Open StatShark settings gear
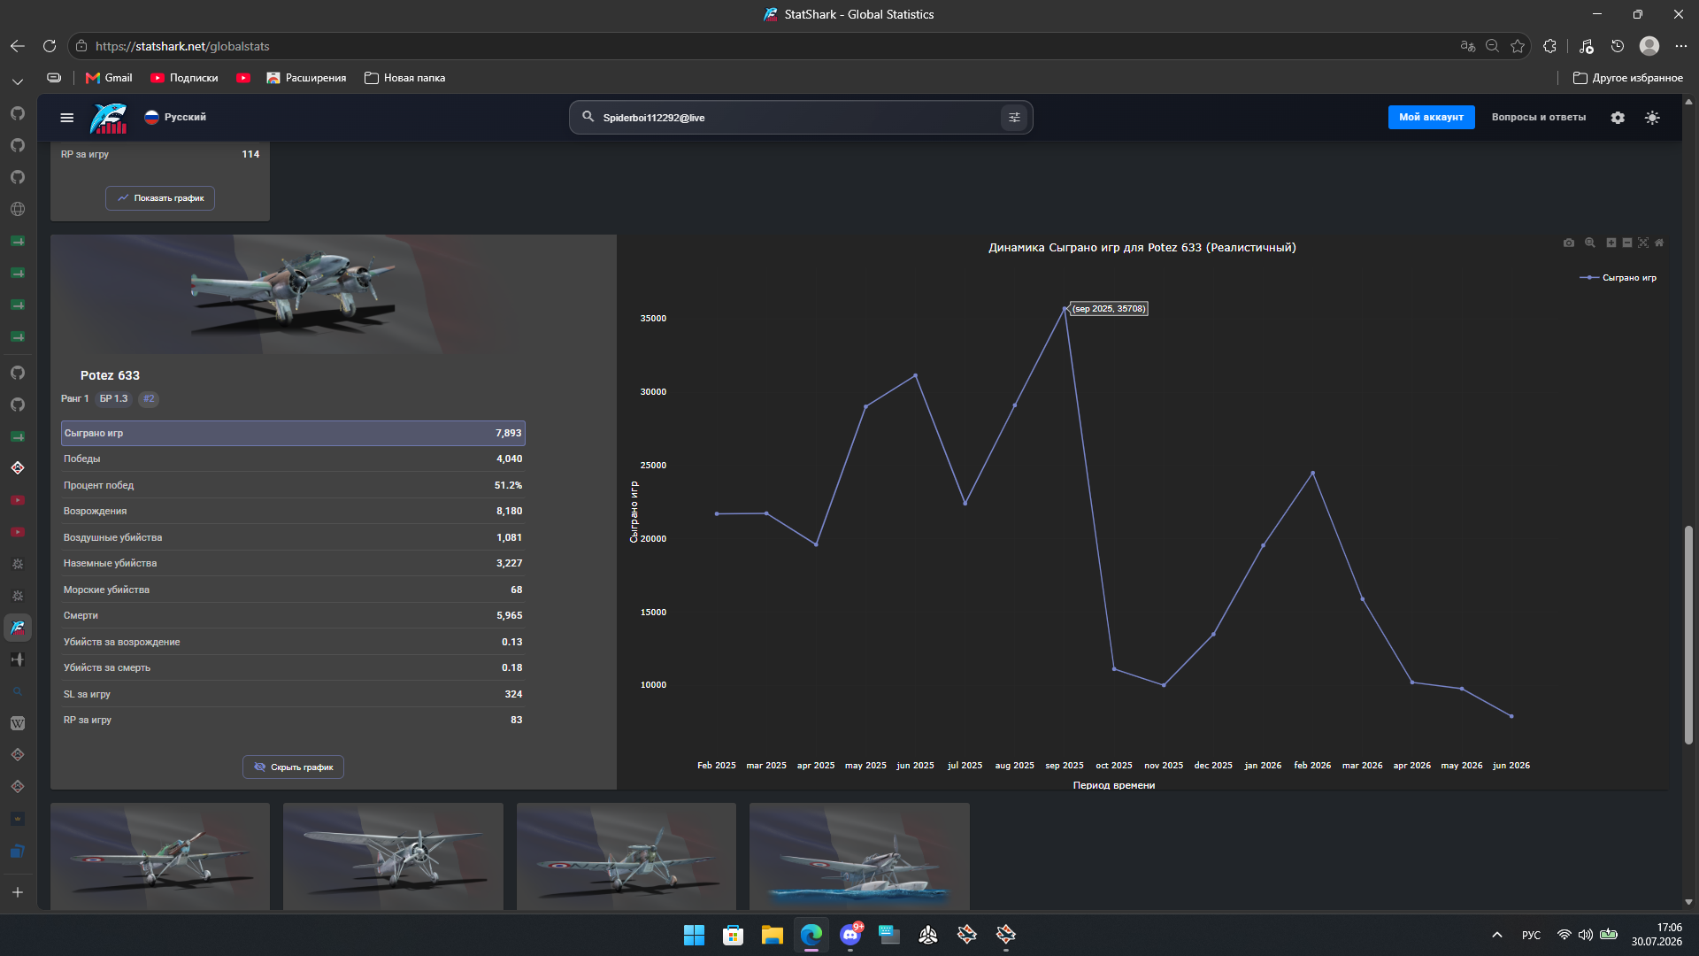1699x956 pixels. point(1618,118)
